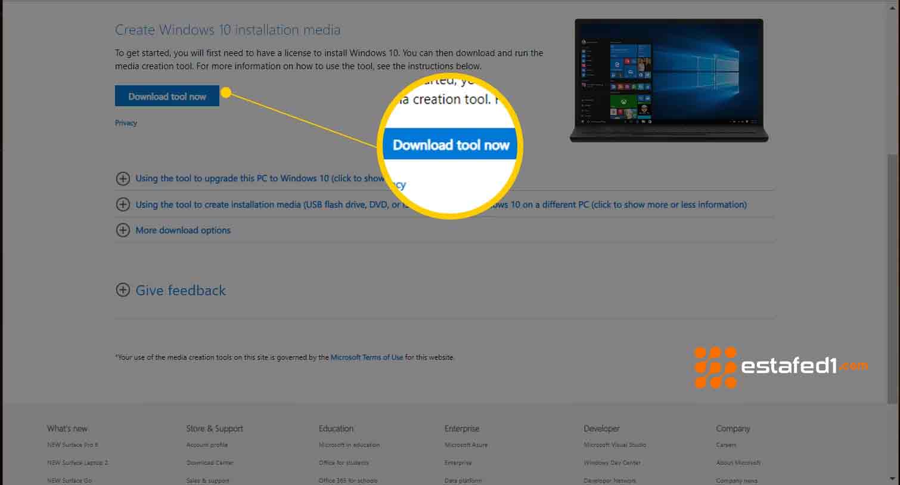Go to Windows Dev Center link

click(612, 463)
